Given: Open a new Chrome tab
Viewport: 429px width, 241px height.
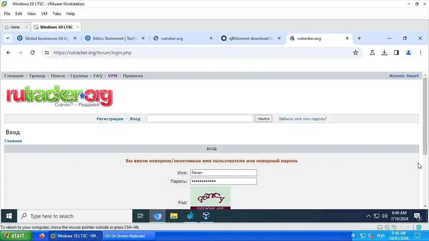Looking at the screenshot, I should point(359,38).
